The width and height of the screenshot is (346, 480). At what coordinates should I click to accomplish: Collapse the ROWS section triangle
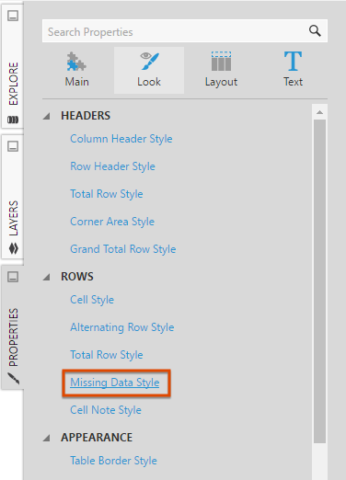(47, 277)
